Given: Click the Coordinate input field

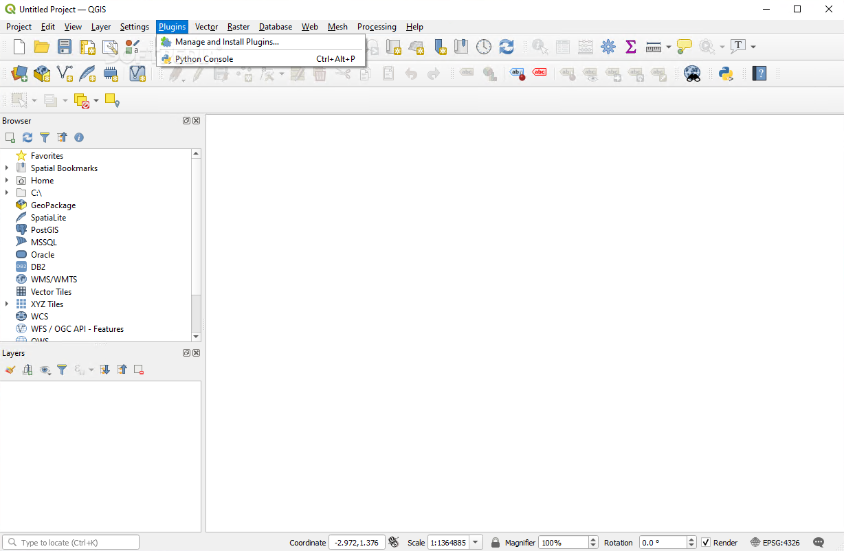Looking at the screenshot, I should click(356, 543).
